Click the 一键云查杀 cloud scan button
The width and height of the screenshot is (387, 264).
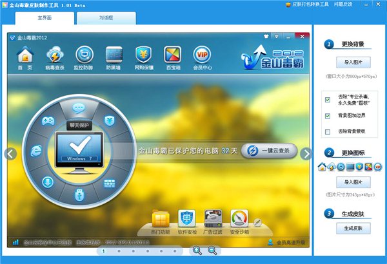point(269,151)
